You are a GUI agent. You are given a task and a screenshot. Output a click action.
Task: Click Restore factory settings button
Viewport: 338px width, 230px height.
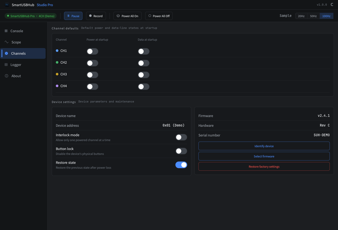[264, 166]
